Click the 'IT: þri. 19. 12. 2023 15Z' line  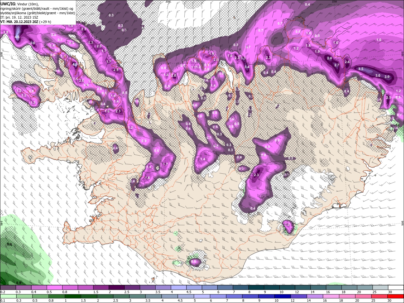tap(19, 17)
